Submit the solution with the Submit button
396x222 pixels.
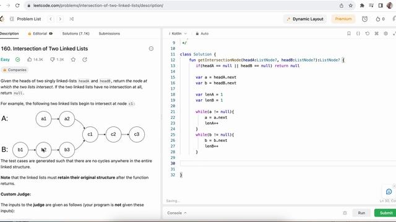(385, 213)
